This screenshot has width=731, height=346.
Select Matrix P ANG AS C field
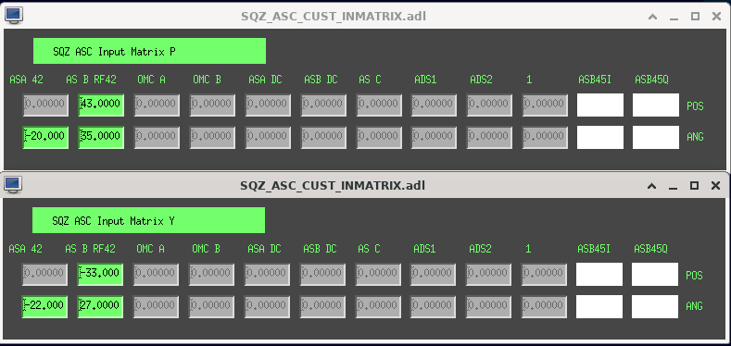[x=379, y=137]
